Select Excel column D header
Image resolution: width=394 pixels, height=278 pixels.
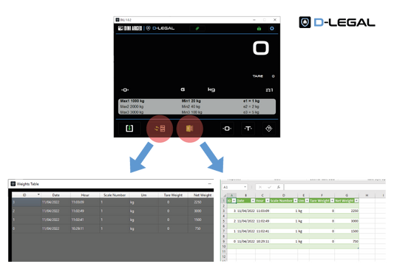click(284, 195)
